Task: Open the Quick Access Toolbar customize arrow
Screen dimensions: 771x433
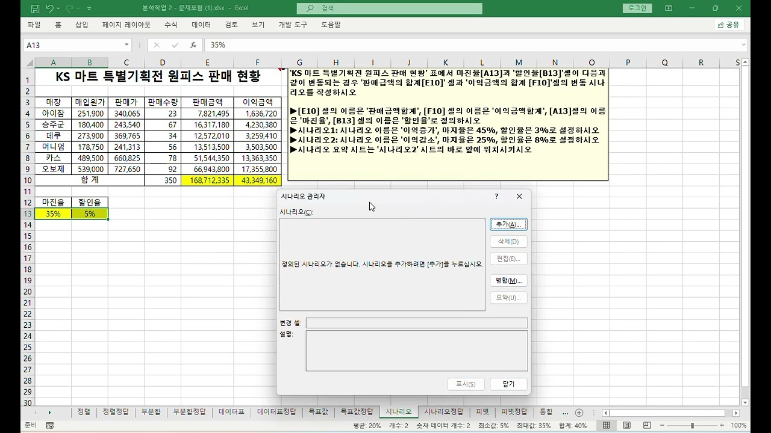Action: [x=90, y=9]
